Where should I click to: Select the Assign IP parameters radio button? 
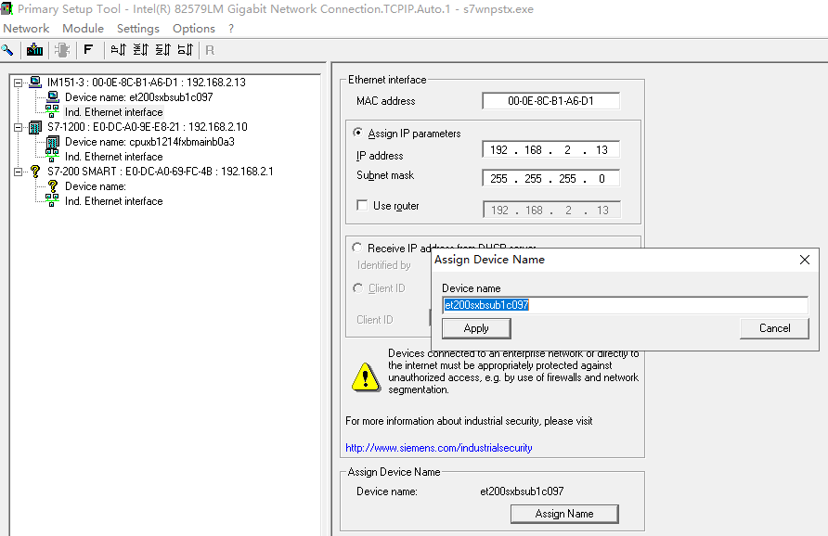(x=358, y=132)
